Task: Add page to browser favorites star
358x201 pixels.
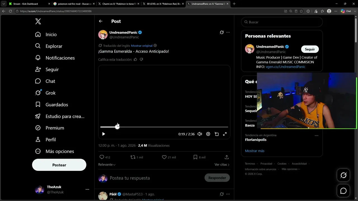Action: (x=301, y=11)
